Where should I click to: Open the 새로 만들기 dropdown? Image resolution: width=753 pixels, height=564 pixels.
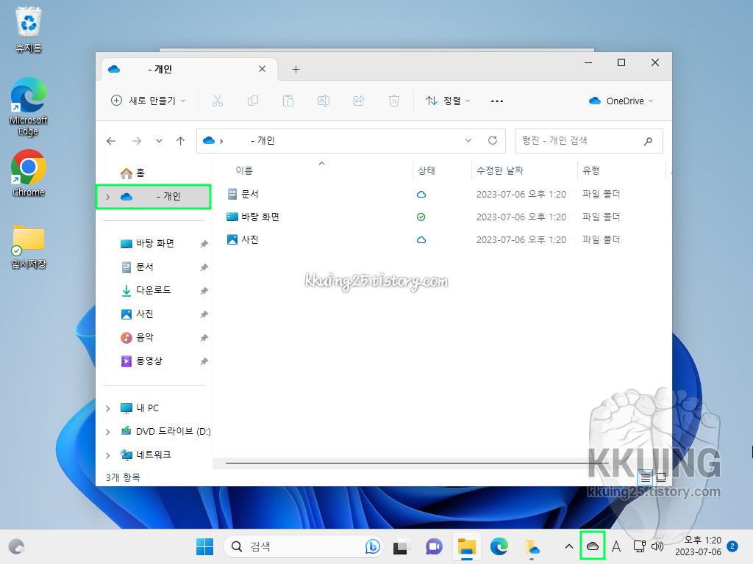148,101
